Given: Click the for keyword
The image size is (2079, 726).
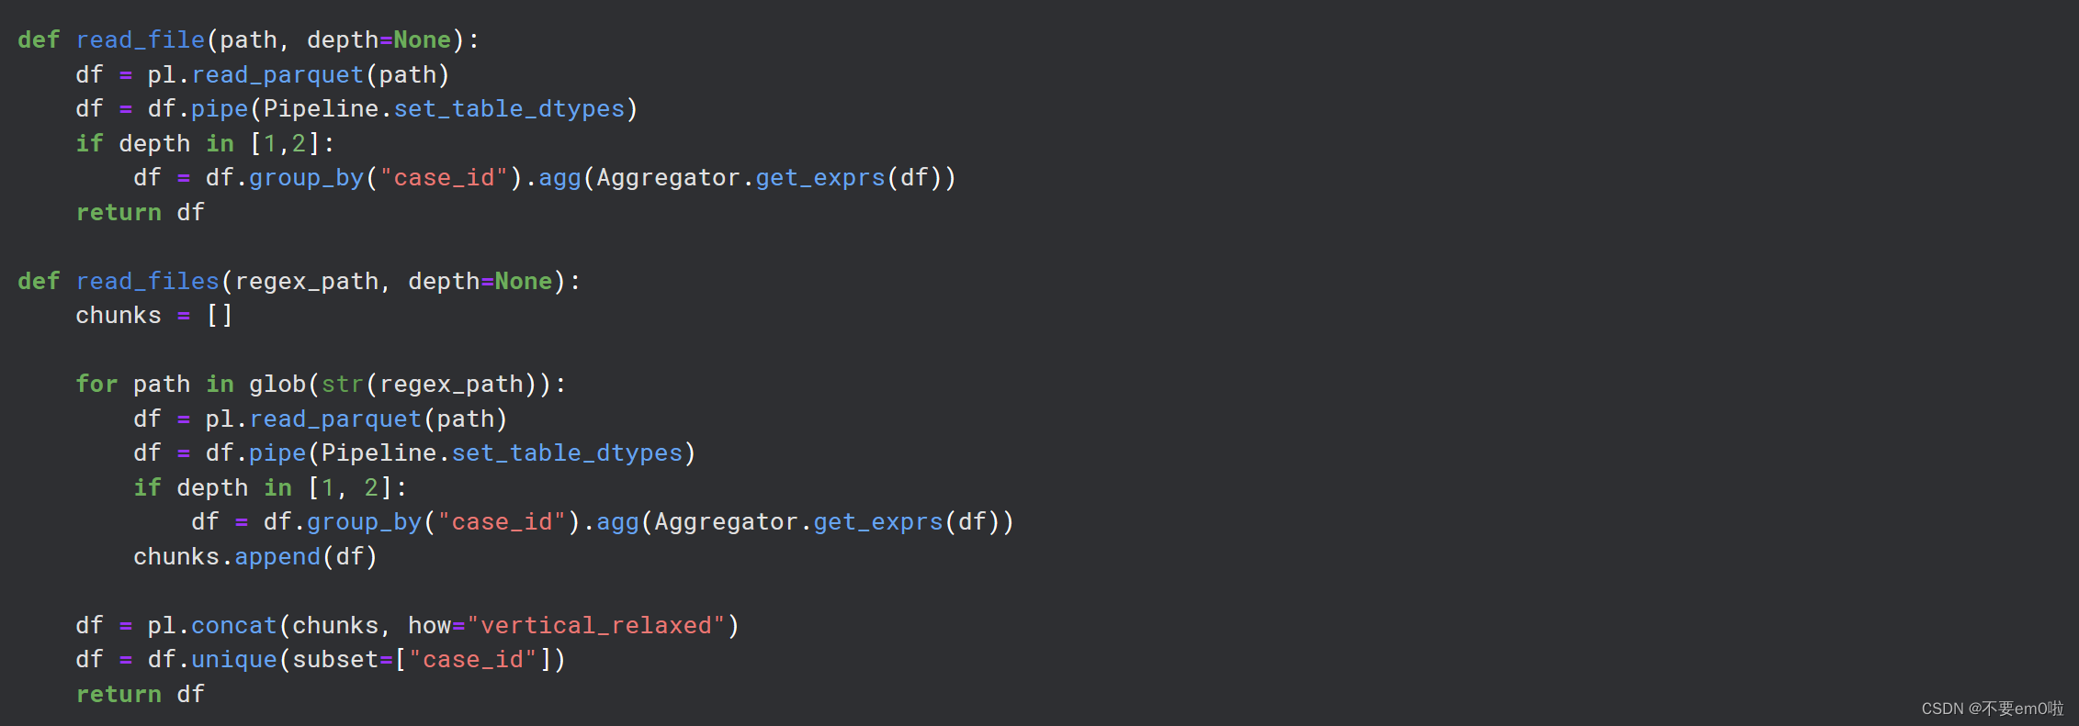Looking at the screenshot, I should [x=96, y=385].
